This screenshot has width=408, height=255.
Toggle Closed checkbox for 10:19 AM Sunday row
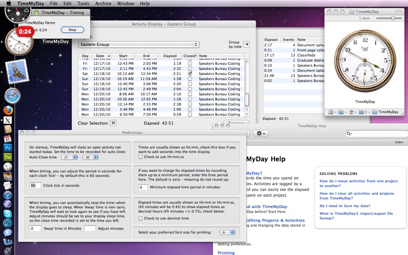tap(190, 79)
